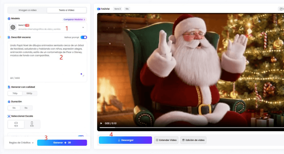The image size is (284, 154).
Task: Click the 0:00 / 0:10 time display
Action: (x=111, y=123)
